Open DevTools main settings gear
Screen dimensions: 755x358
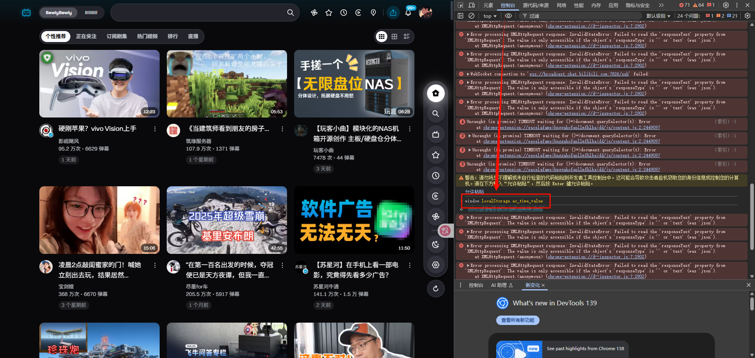pos(726,5)
